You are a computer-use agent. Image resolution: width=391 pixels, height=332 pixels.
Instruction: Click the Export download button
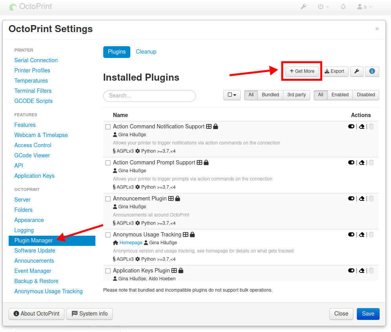coord(334,71)
